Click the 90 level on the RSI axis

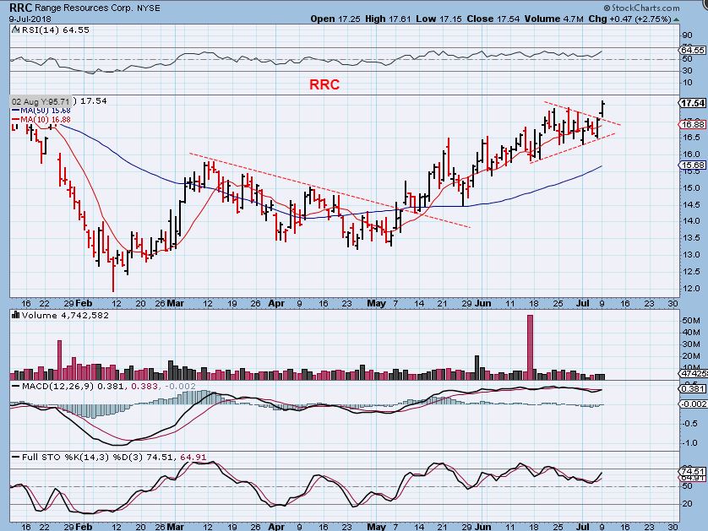tap(688, 35)
